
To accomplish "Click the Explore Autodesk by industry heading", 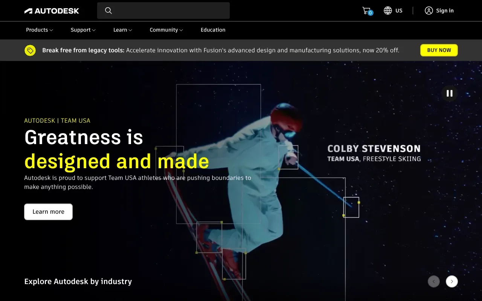I will pyautogui.click(x=78, y=281).
